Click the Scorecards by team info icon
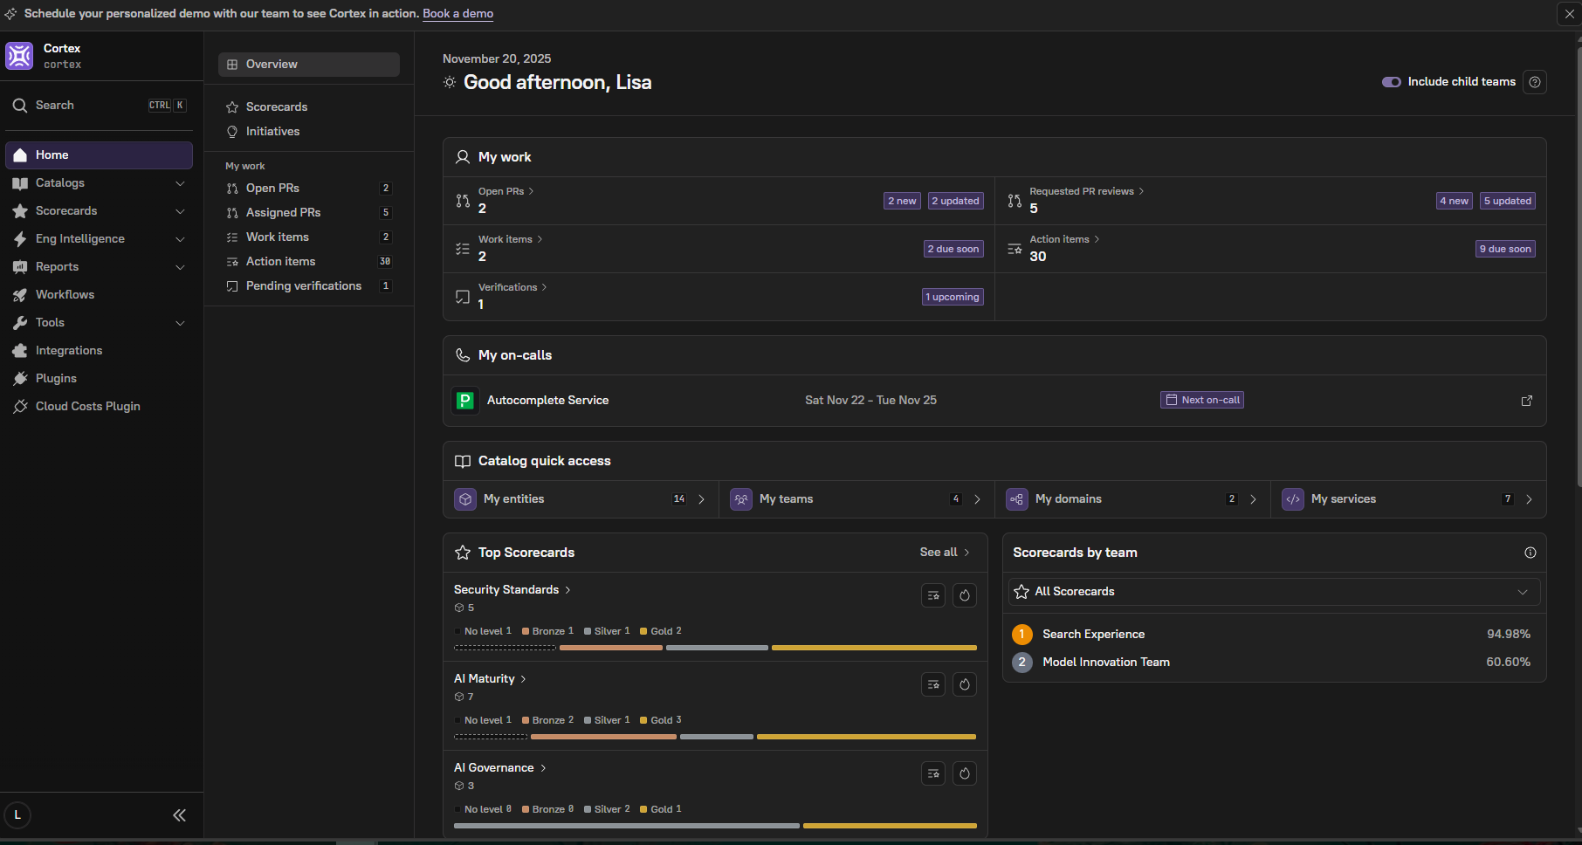 point(1530,553)
